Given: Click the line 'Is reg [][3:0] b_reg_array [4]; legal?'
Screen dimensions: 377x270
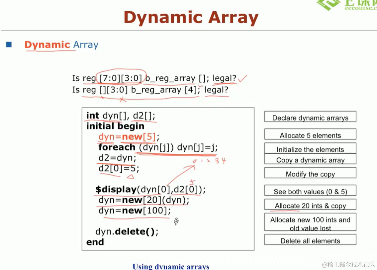Looking at the screenshot, I should (150, 90).
